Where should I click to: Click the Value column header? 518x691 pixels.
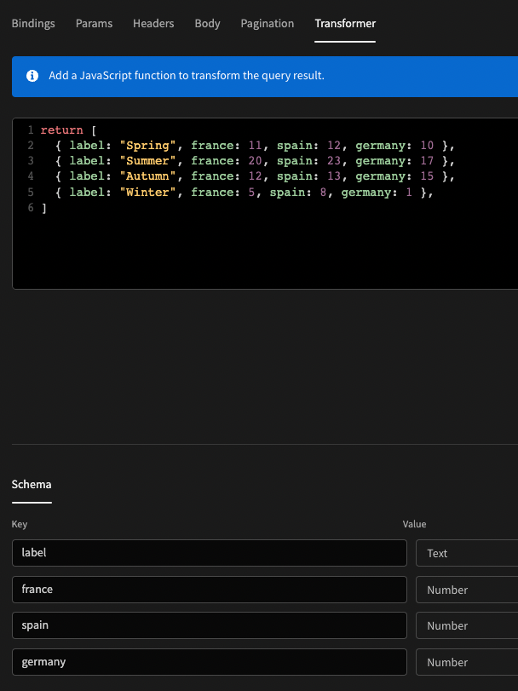415,524
